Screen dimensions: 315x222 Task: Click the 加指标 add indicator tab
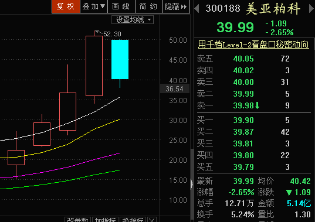[x=105, y=220]
